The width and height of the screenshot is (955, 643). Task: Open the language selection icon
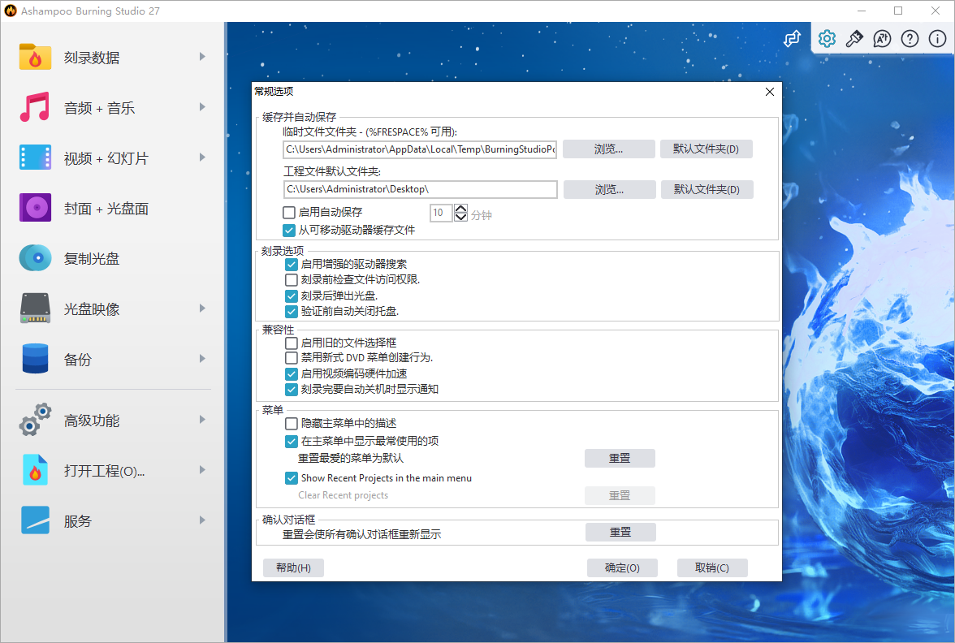tap(882, 38)
